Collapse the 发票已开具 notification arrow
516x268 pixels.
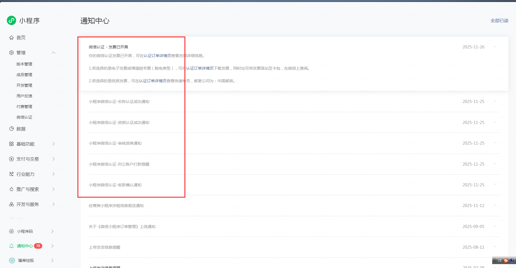(495, 47)
